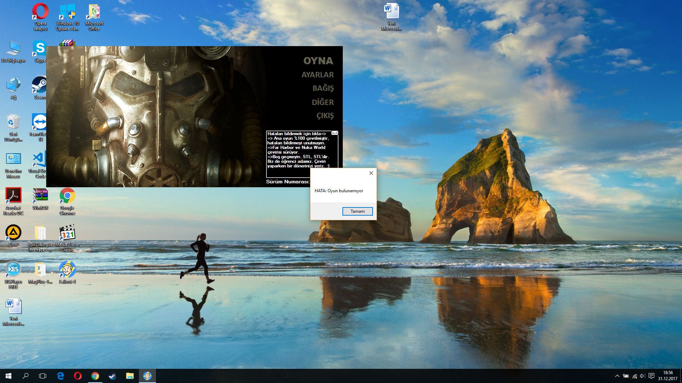
Task: Open File Explorer from the taskbar
Action: (130, 376)
